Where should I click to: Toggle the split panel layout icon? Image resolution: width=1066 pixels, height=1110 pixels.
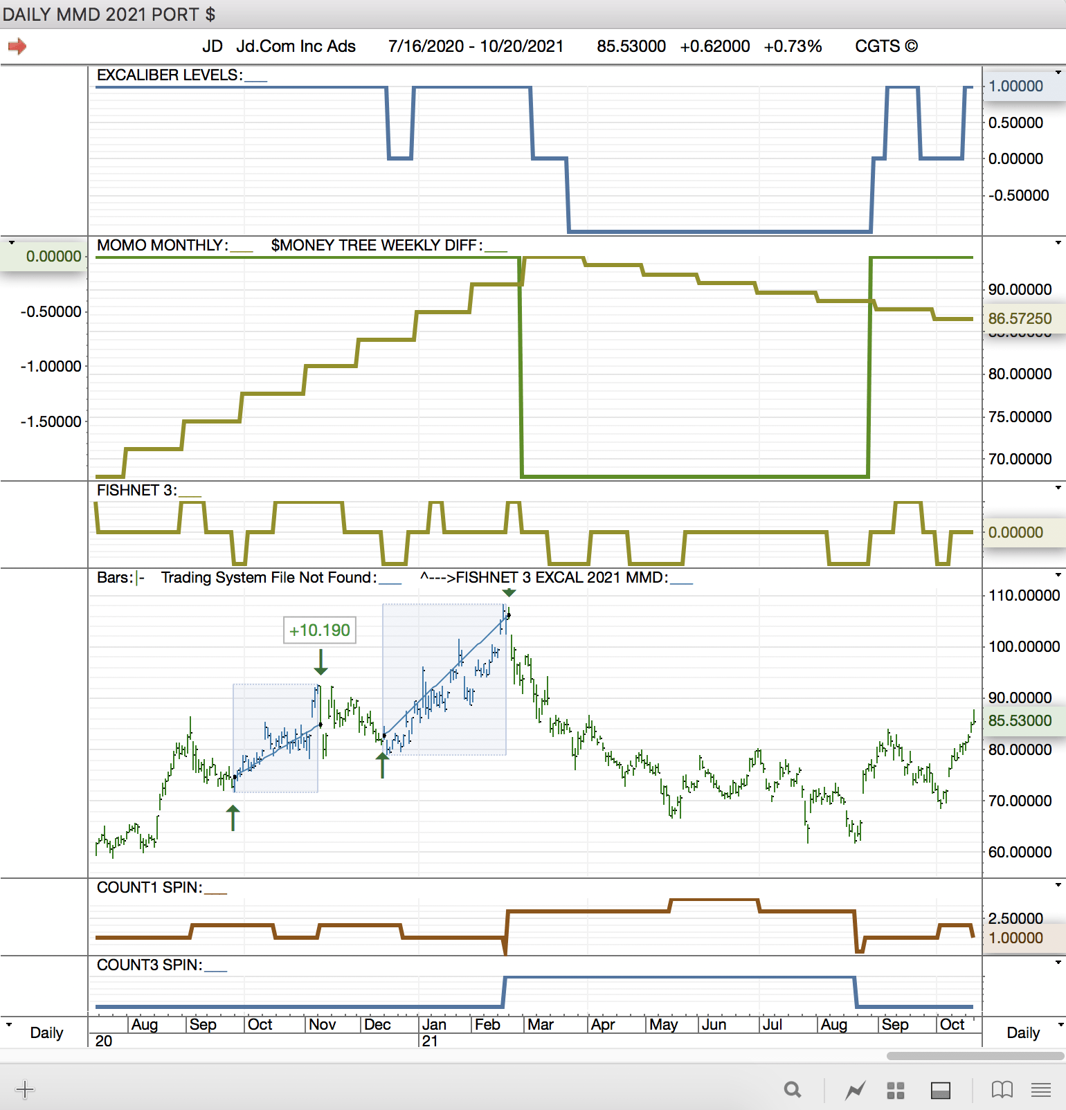tap(940, 1091)
